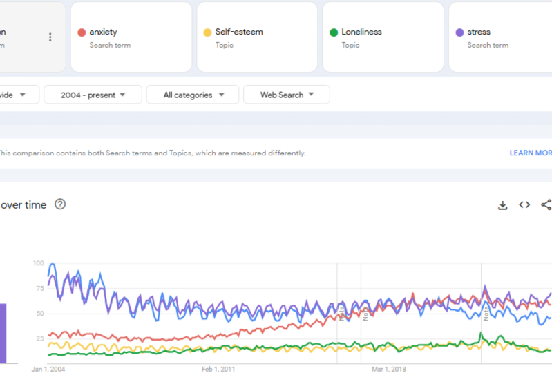This screenshot has width=552, height=373.
Task: Open the 'Web Search' type dropdown
Action: [287, 95]
